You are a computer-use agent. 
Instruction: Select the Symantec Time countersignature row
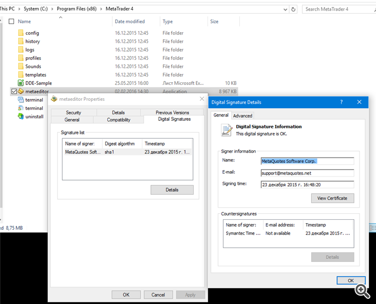pos(288,233)
